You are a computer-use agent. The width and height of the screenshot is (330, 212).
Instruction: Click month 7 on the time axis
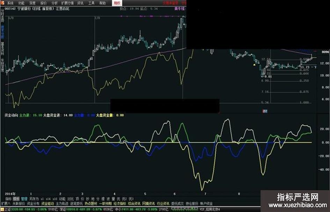(205, 194)
